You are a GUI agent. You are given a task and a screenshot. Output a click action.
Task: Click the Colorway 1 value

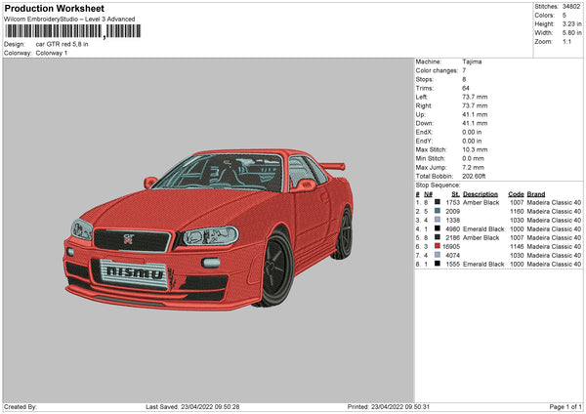coord(52,53)
